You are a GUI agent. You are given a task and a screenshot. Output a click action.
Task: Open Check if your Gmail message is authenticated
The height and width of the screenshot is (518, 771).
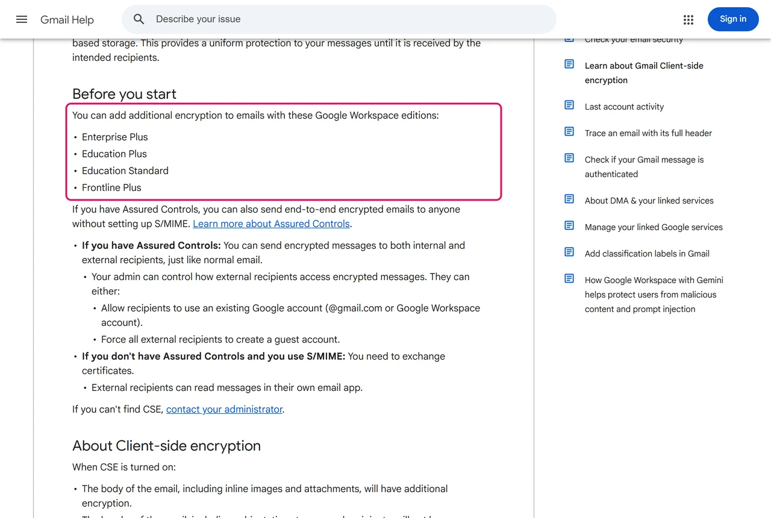(645, 167)
